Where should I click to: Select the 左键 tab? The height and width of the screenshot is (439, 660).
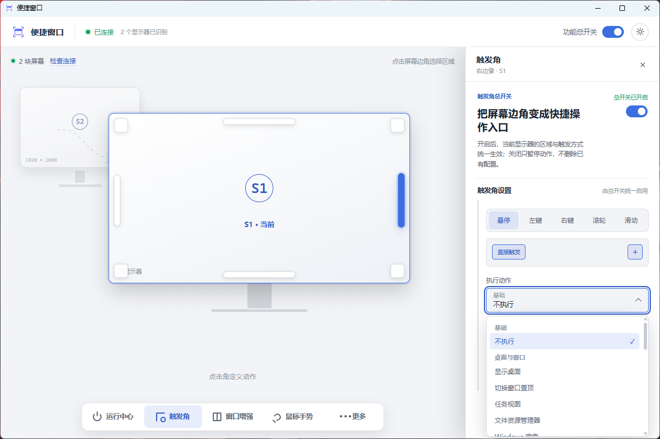pyautogui.click(x=535, y=221)
